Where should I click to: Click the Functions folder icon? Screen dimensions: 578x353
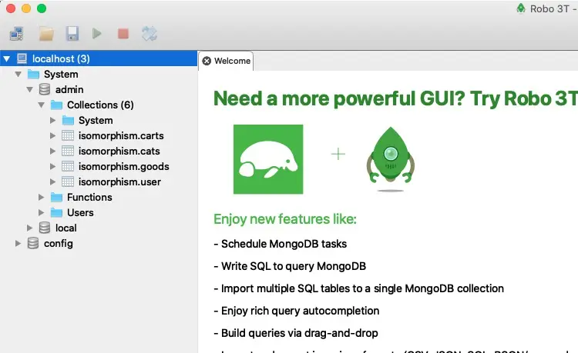(x=56, y=198)
